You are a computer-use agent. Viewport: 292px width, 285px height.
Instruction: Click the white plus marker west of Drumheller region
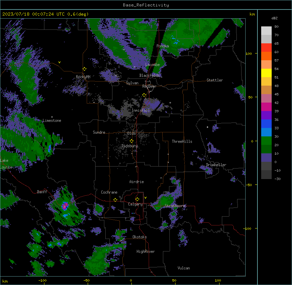click(x=207, y=127)
